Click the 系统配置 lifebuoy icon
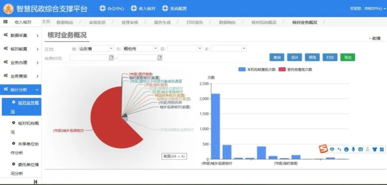Screen dimensions: 387x185 pyautogui.click(x=165, y=8)
